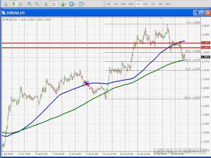This screenshot has height=158, width=211.
Task: Open the periods clock dropdown
Action: click(x=73, y=4)
